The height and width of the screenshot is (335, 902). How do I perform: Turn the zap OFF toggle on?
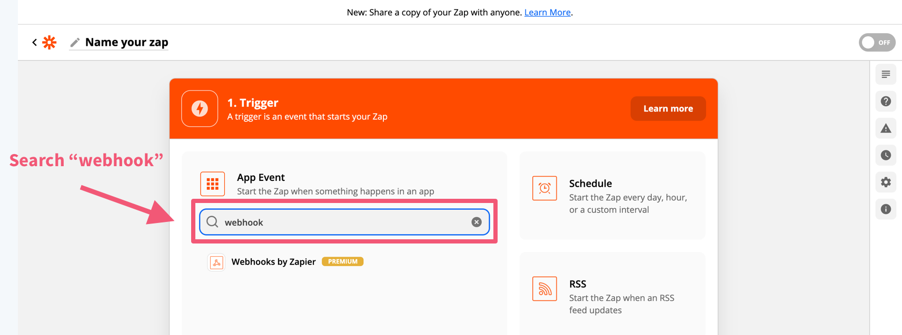[877, 43]
